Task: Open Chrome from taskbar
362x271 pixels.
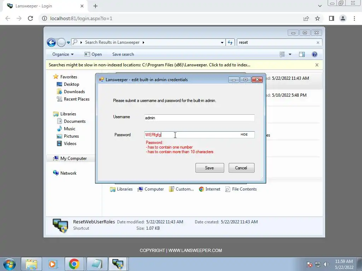Action: (x=74, y=264)
